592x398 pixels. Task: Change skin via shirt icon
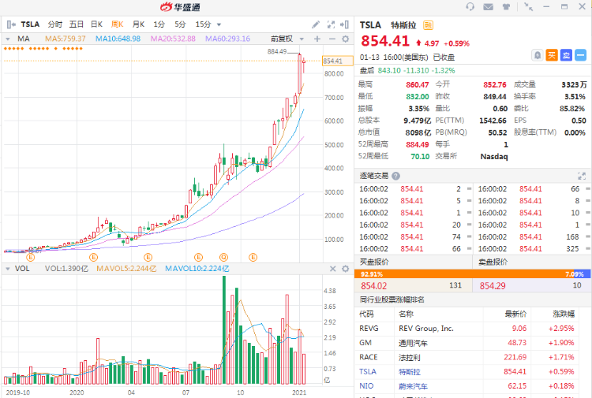point(506,7)
